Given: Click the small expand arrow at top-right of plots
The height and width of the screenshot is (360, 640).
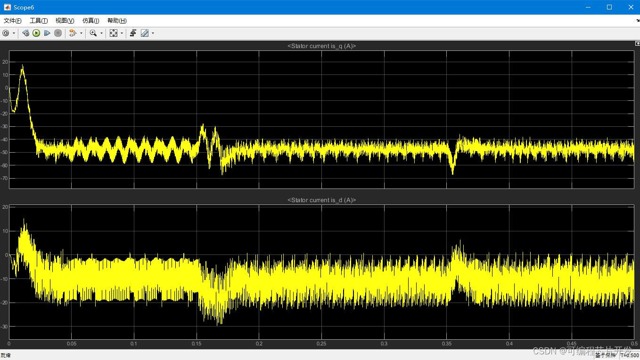Looking at the screenshot, I should pos(638,43).
